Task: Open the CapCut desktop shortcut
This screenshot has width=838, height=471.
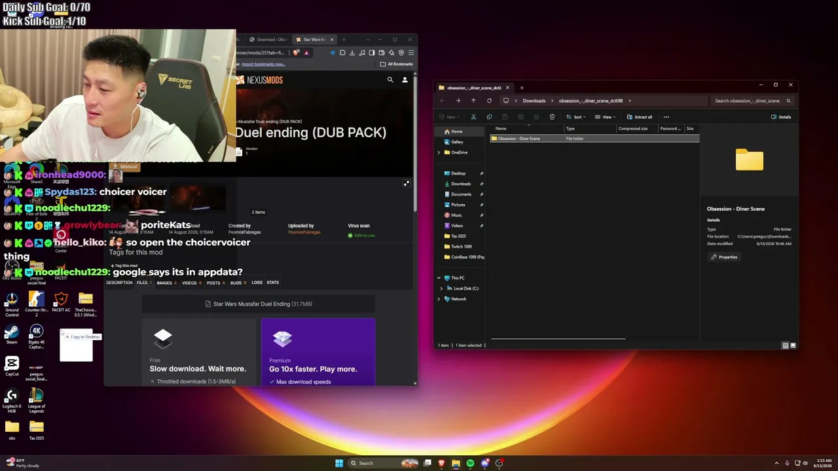Action: pyautogui.click(x=12, y=366)
